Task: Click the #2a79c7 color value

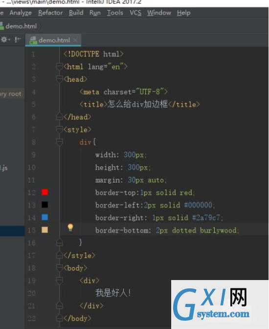Action: [x=206, y=217]
